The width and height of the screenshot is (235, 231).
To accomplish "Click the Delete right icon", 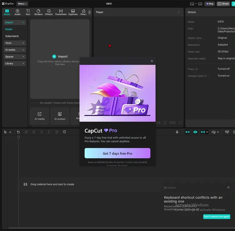I will [49, 132].
